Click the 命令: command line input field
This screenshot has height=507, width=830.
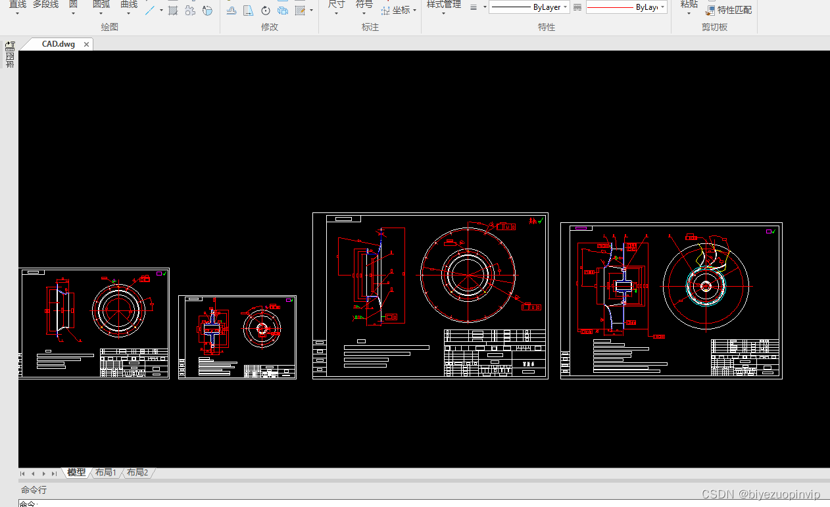pos(424,504)
